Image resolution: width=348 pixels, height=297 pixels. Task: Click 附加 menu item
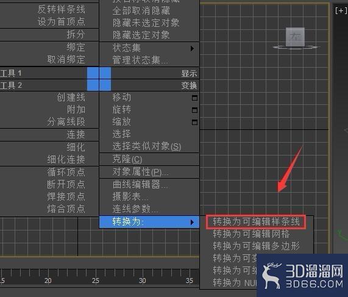tap(76, 110)
